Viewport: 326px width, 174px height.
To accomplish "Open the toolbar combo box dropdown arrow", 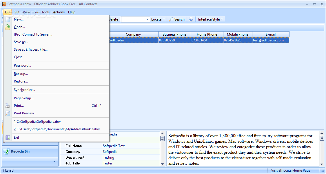I will pos(147,19).
